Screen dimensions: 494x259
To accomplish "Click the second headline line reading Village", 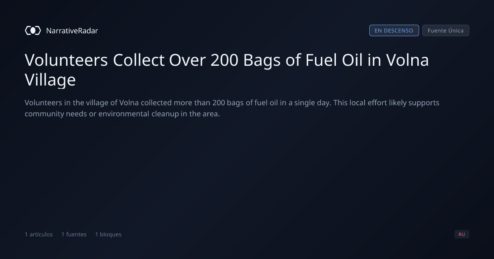I will [x=50, y=80].
